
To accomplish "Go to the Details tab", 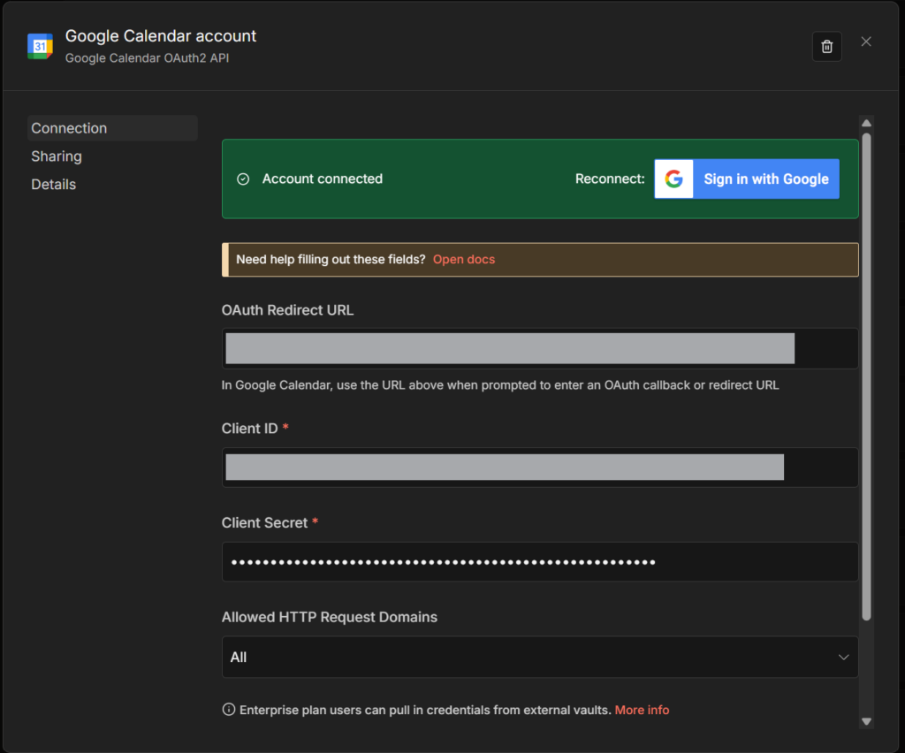I will [54, 185].
